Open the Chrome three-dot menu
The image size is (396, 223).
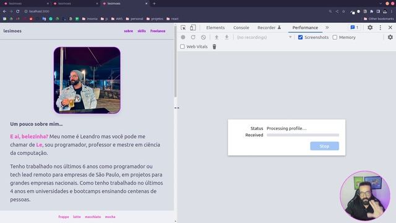(x=392, y=11)
